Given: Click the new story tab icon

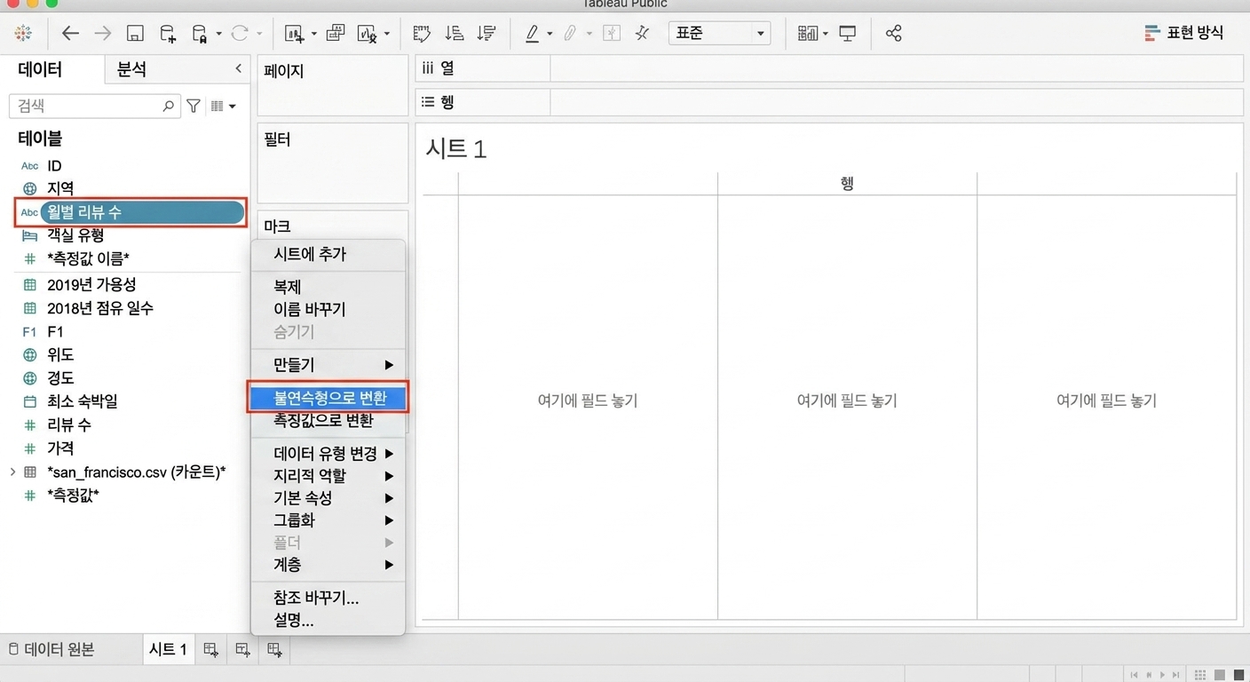Looking at the screenshot, I should 274,650.
